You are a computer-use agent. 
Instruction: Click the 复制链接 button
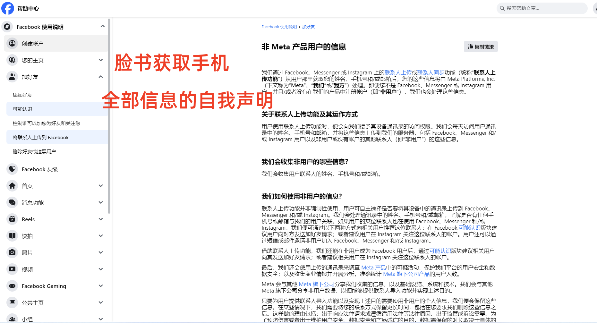coord(481,47)
